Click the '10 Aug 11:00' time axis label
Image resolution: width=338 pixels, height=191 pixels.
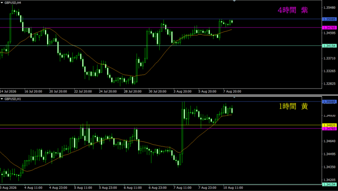tap(233, 188)
